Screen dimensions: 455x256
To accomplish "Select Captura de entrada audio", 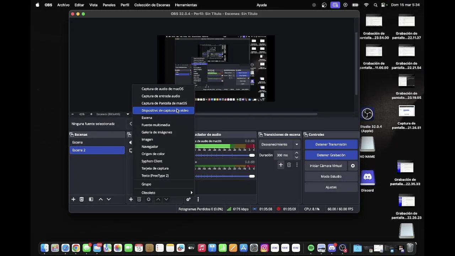I will tap(164, 96).
